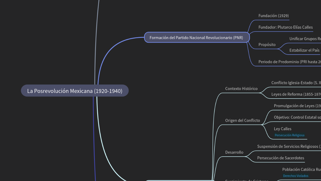Select the 'Fundador: Plutarco Elías Calles' node
The width and height of the screenshot is (321, 181).
click(285, 27)
